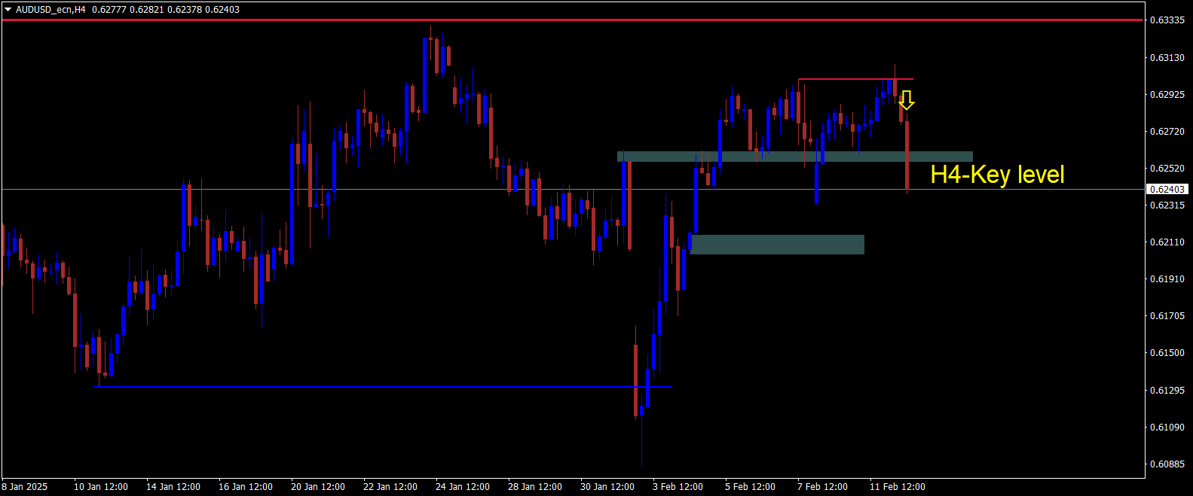Click the 28 Jan 12:00 time label
This screenshot has width=1193, height=496.
pyautogui.click(x=535, y=487)
